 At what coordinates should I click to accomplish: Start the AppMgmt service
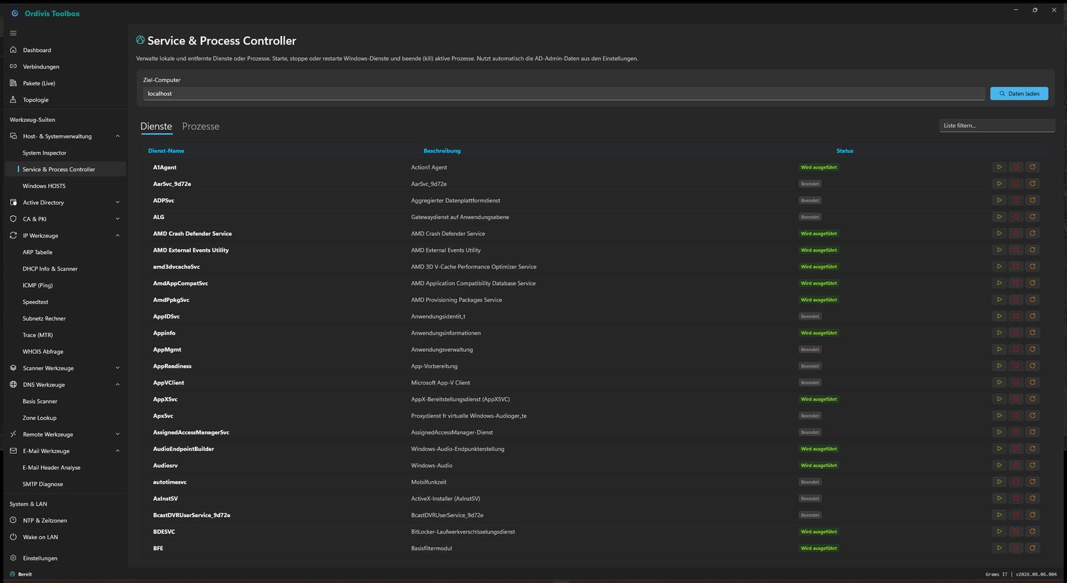point(999,349)
